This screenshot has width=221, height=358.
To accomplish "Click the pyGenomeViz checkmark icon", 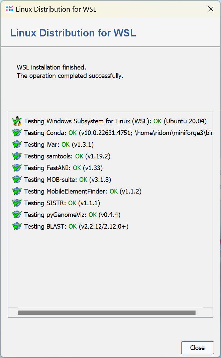I will point(17,215).
